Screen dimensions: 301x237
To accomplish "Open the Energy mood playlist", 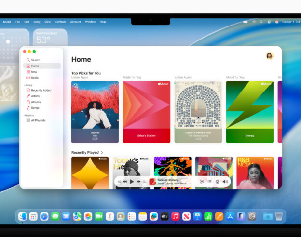I will (x=250, y=112).
